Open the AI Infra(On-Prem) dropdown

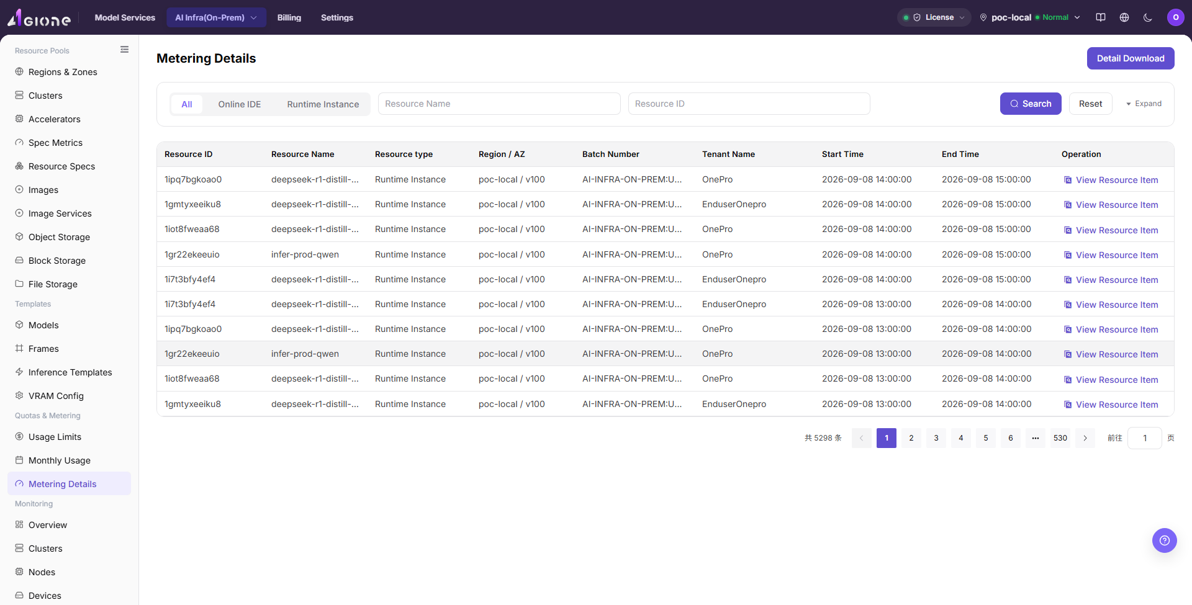click(216, 17)
